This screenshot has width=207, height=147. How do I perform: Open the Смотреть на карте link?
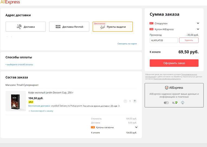127,44
